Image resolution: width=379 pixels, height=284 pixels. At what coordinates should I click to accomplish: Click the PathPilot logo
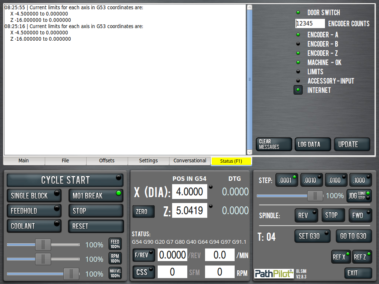[x=274, y=273]
